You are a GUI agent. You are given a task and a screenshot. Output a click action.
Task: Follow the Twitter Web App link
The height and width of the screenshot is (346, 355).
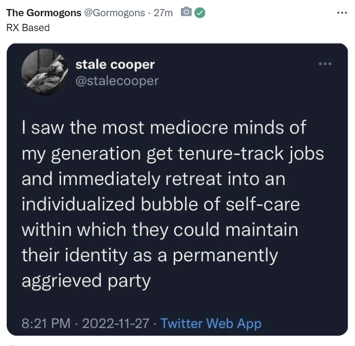(211, 323)
